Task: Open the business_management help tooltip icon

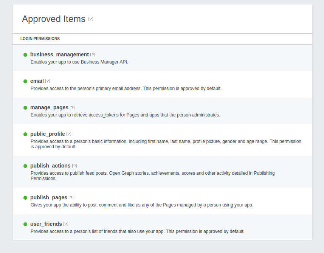Action: tap(93, 54)
